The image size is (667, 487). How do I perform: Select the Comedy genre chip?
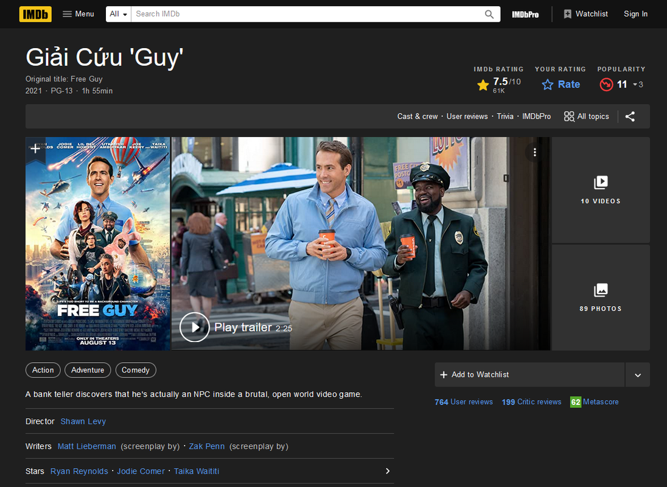136,370
